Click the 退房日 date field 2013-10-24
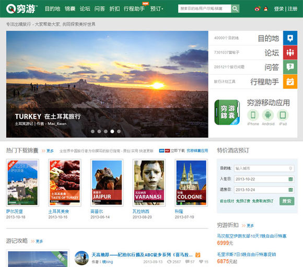This screenshot has height=267, width=303. (264, 190)
